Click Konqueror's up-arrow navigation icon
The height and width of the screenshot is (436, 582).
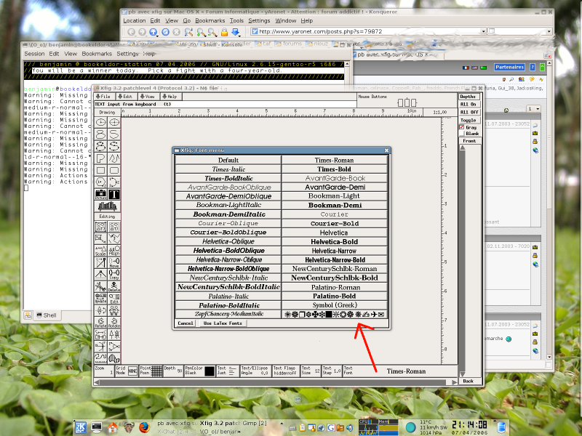coord(154,32)
